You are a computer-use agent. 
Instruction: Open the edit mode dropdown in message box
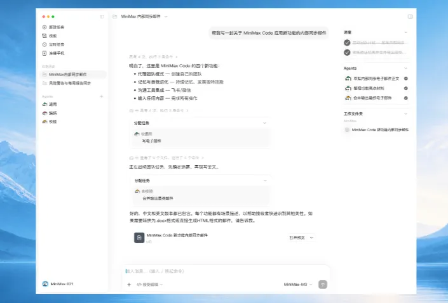tap(149, 285)
